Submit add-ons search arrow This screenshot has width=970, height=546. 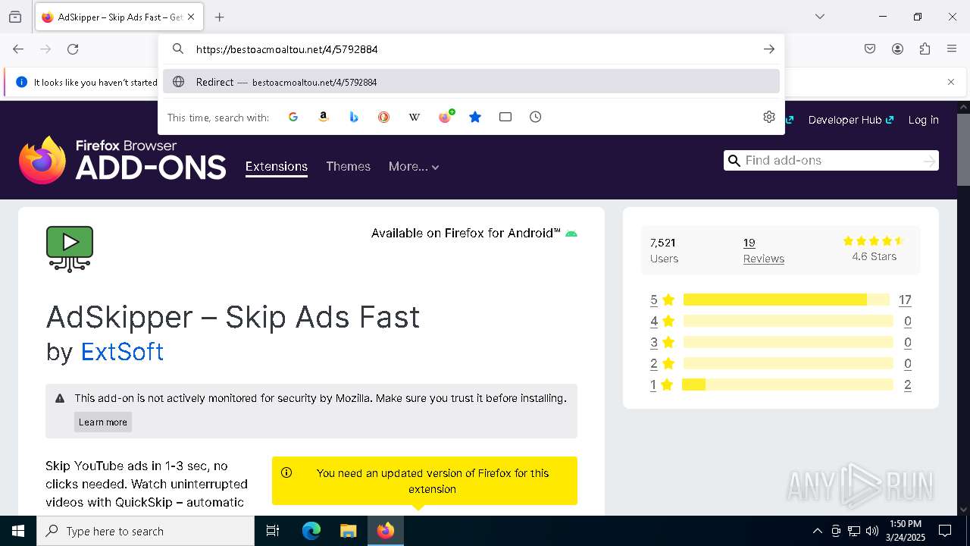929,160
